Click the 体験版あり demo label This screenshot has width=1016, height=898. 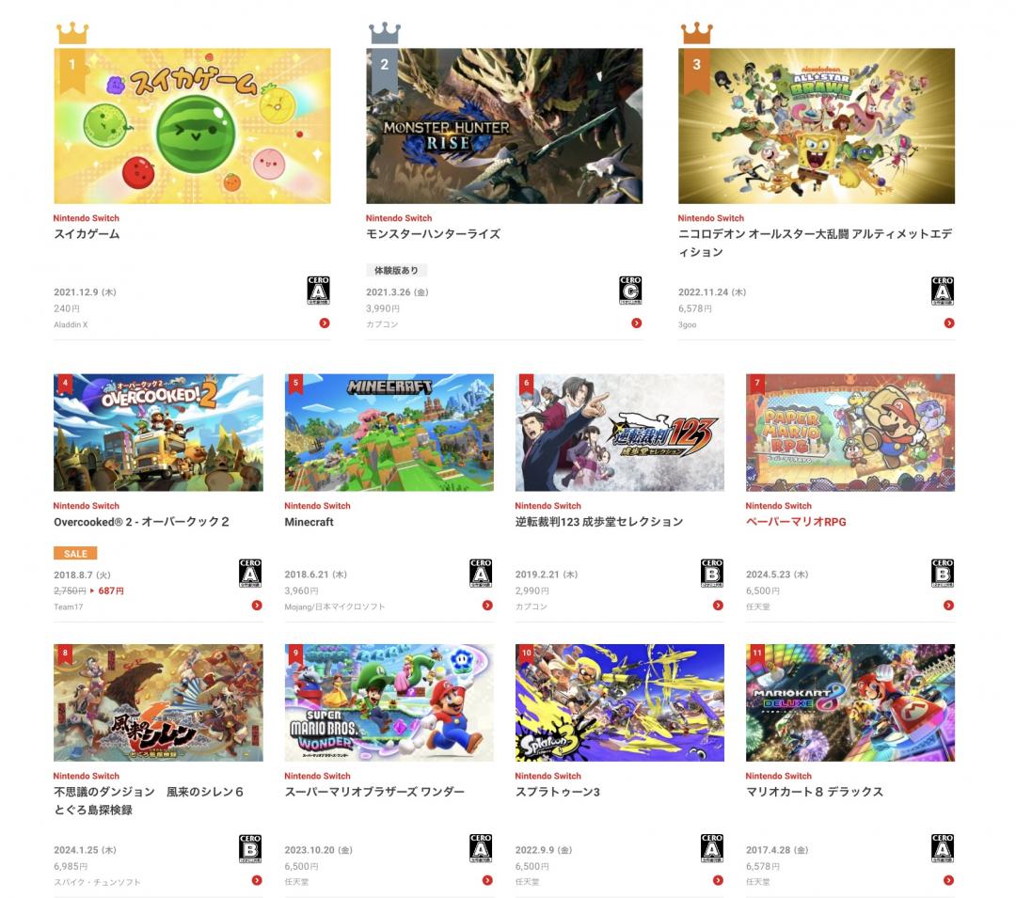396,270
